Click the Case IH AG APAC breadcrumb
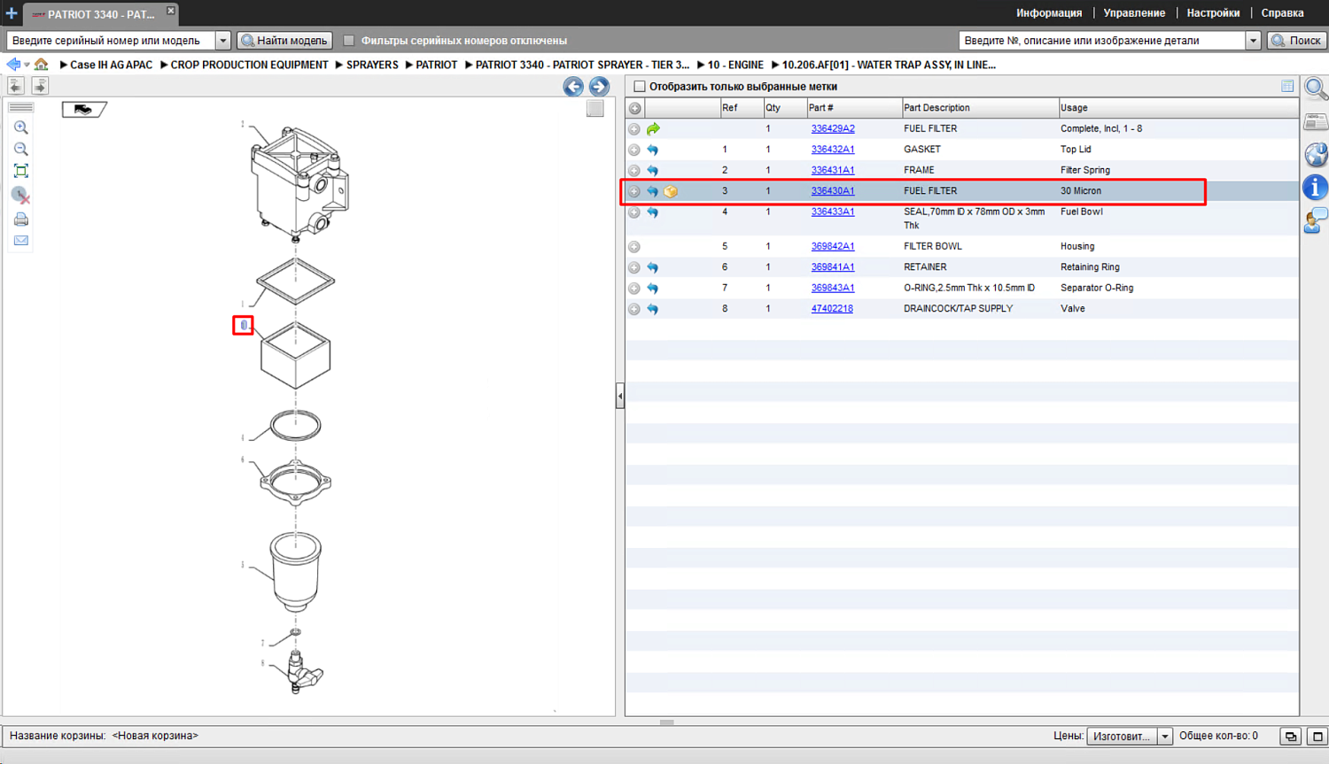The height and width of the screenshot is (764, 1329). point(111,65)
